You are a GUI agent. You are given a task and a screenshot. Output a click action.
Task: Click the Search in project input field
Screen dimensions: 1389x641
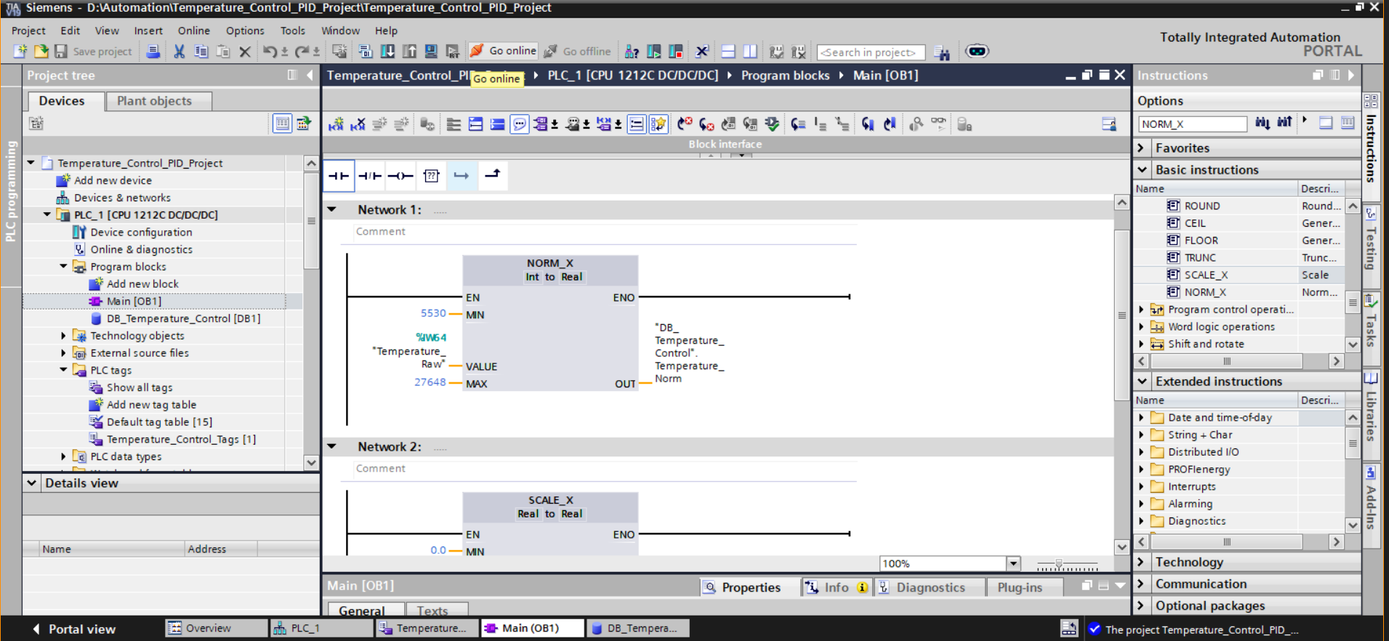coord(871,52)
